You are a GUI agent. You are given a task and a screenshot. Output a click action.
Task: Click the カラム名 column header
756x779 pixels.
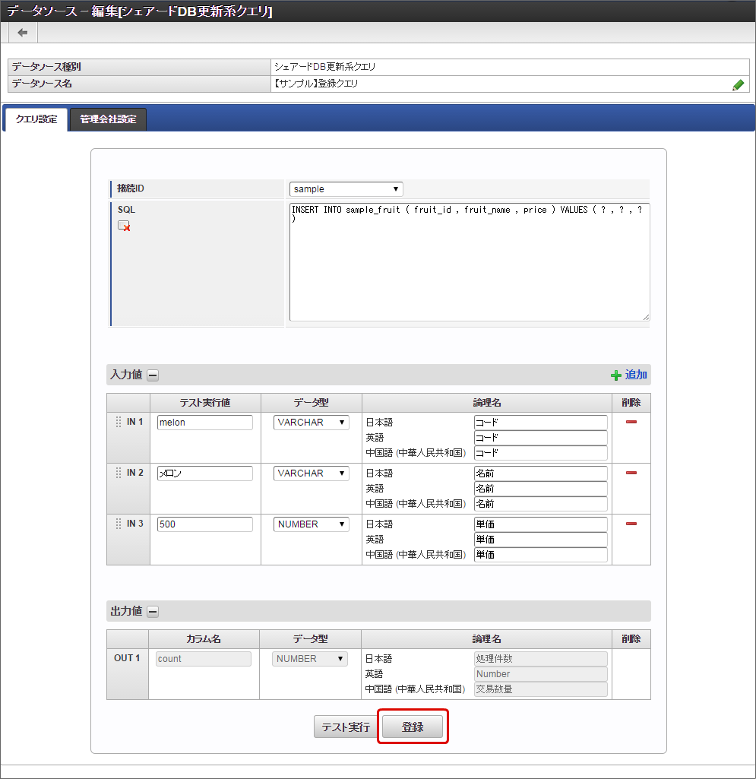click(x=204, y=639)
